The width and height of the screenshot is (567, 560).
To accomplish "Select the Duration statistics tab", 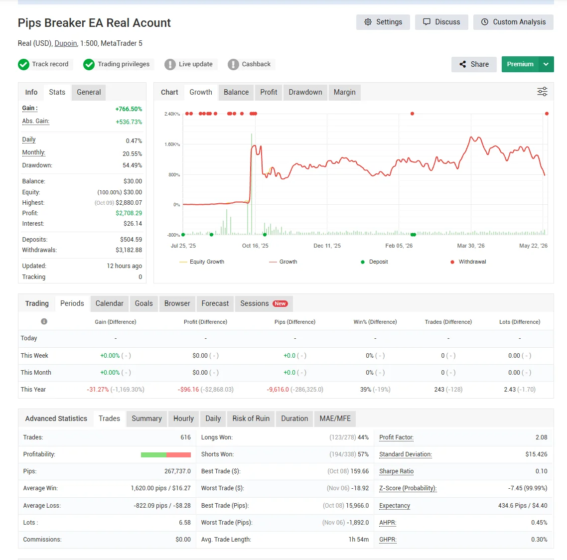I will pos(294,419).
